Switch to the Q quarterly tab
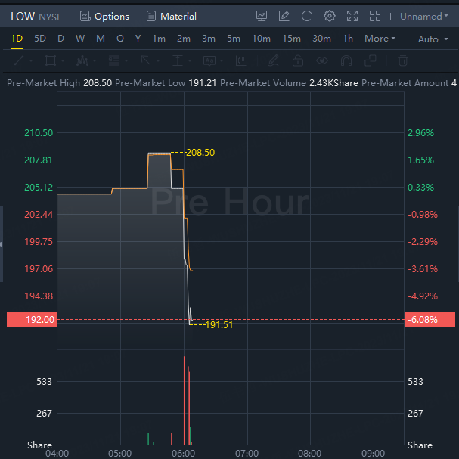 [120, 39]
